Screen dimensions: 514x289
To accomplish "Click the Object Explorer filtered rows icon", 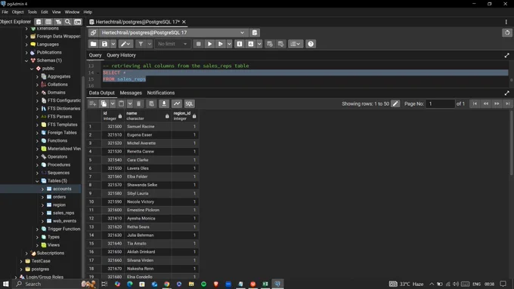I will click(58, 22).
